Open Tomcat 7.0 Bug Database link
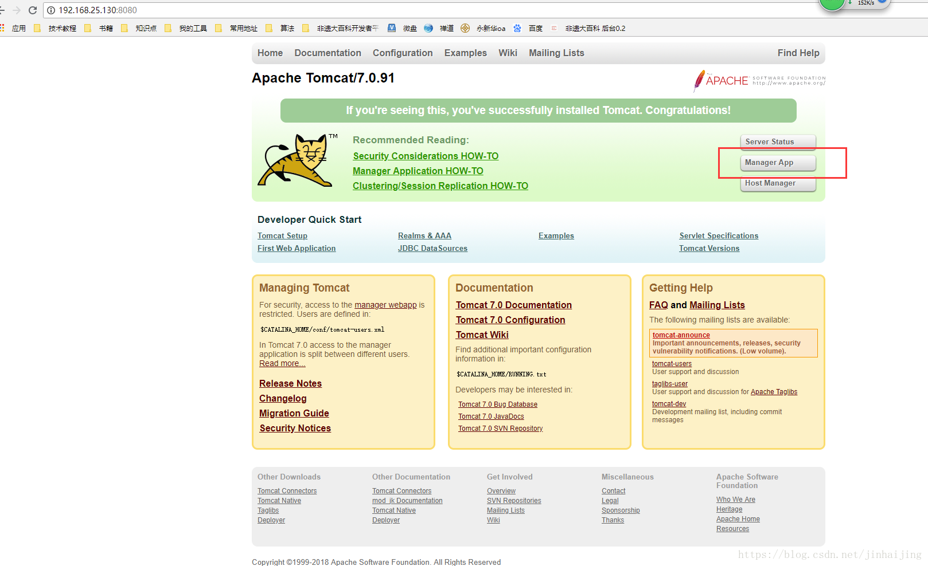This screenshot has width=928, height=566. tap(498, 404)
